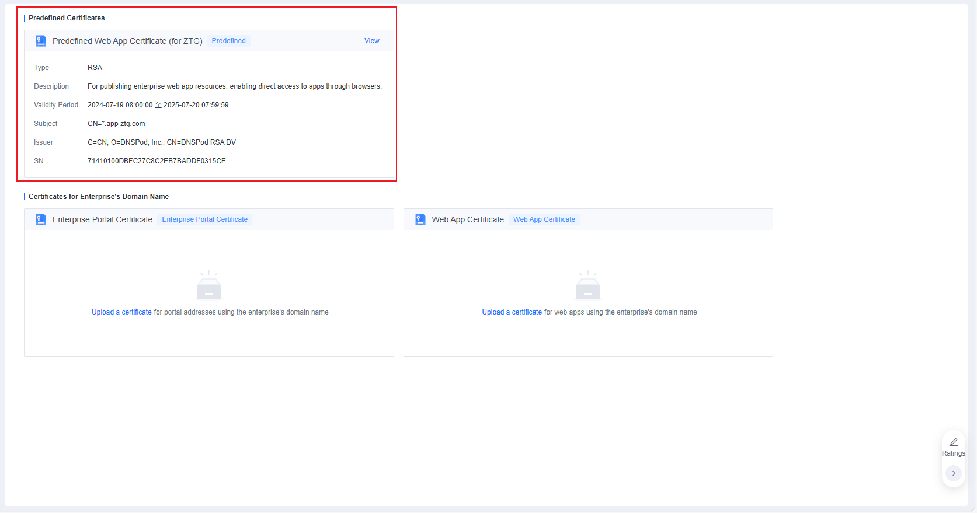
Task: Click the Web App Certificate card title
Action: coord(468,219)
